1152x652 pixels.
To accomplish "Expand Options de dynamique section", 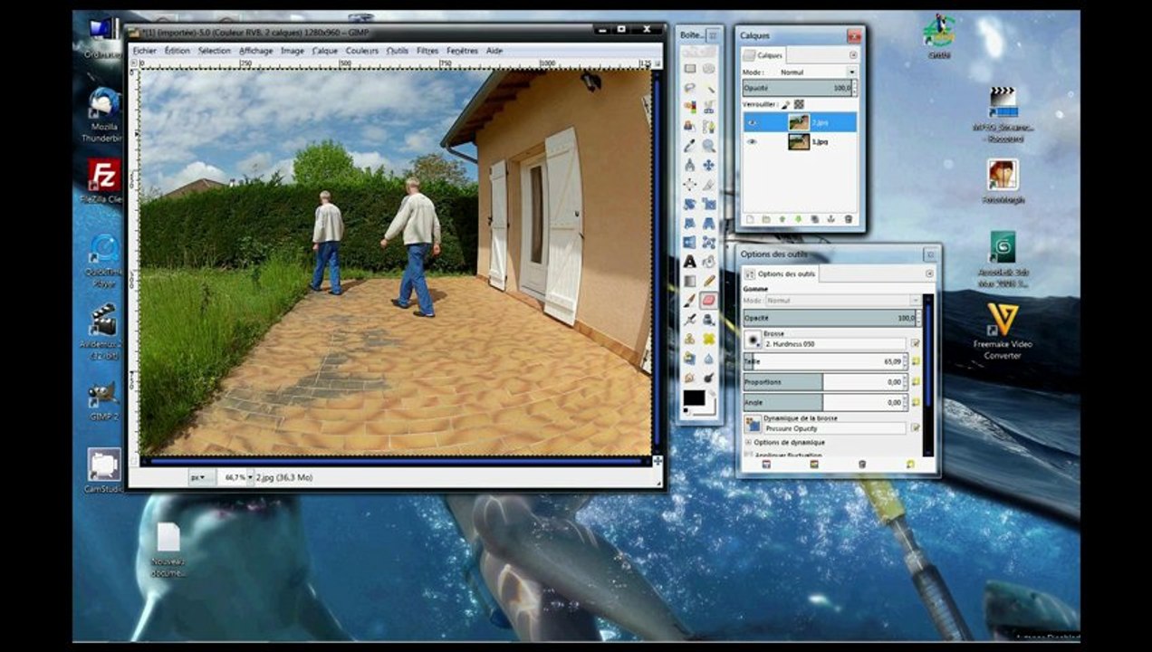I will pos(748,442).
